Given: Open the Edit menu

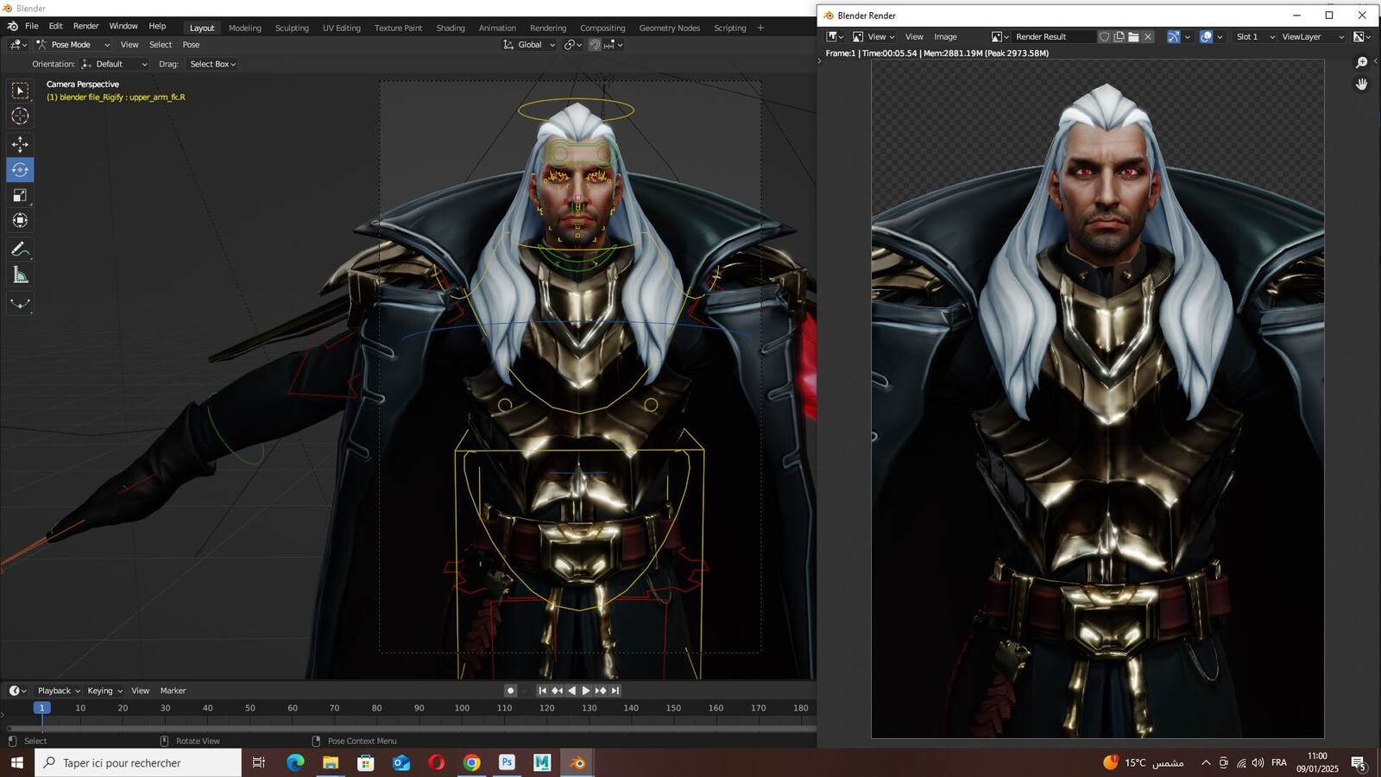Looking at the screenshot, I should [x=55, y=27].
